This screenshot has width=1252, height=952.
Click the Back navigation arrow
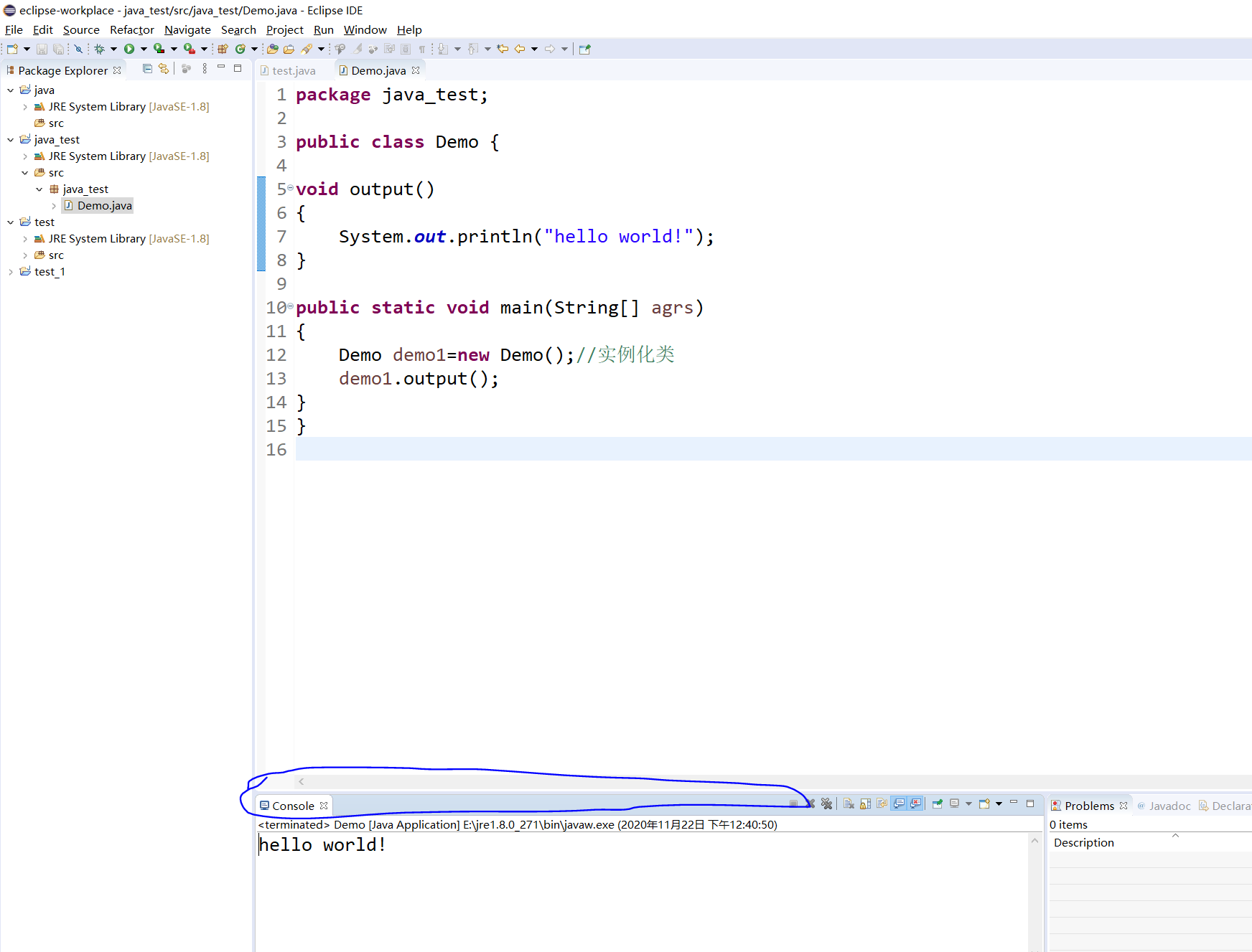coord(519,49)
